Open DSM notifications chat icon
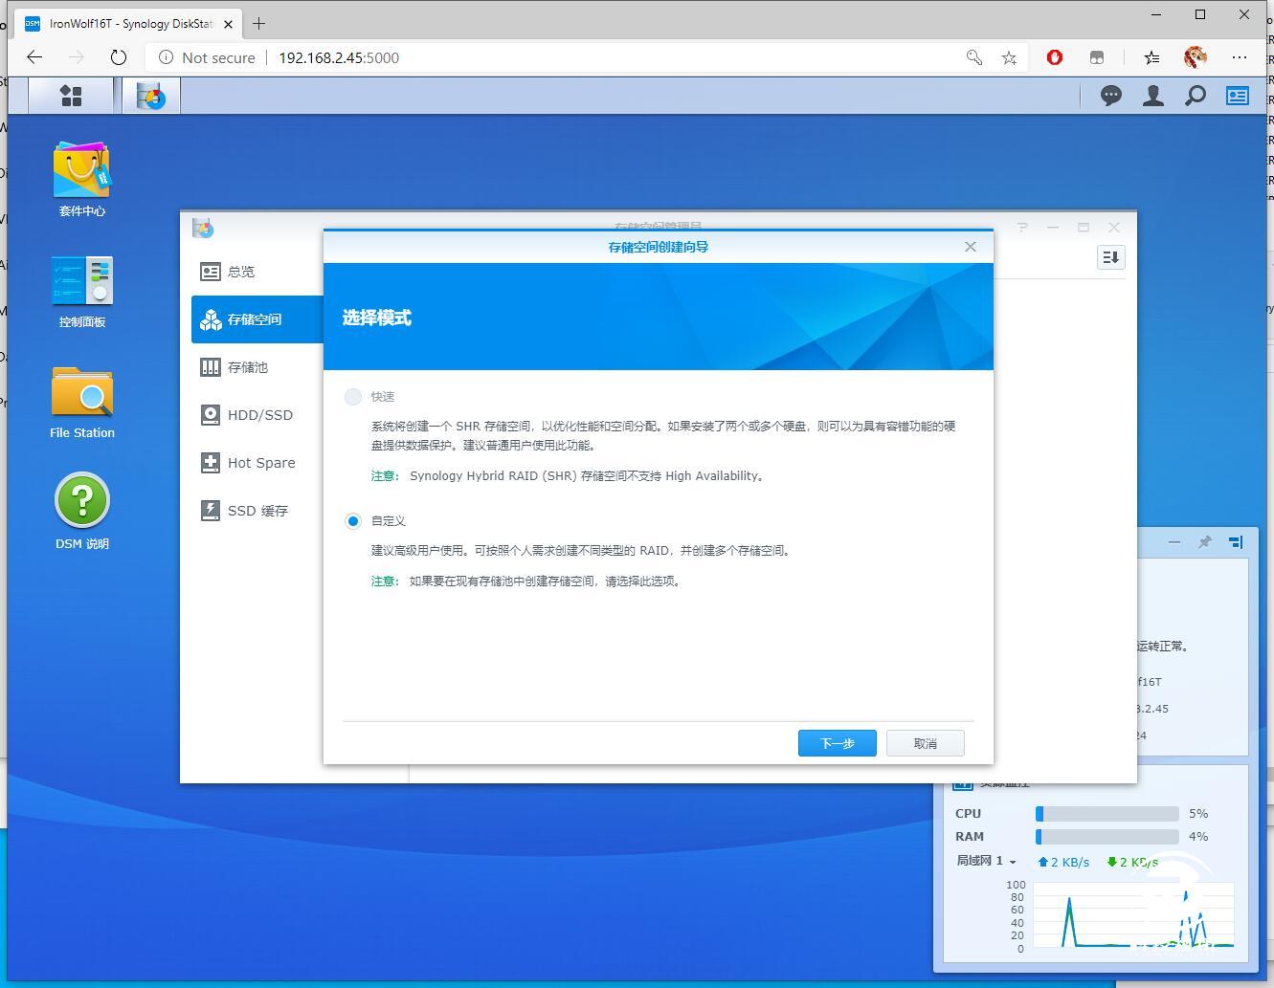The width and height of the screenshot is (1274, 988). click(1111, 96)
